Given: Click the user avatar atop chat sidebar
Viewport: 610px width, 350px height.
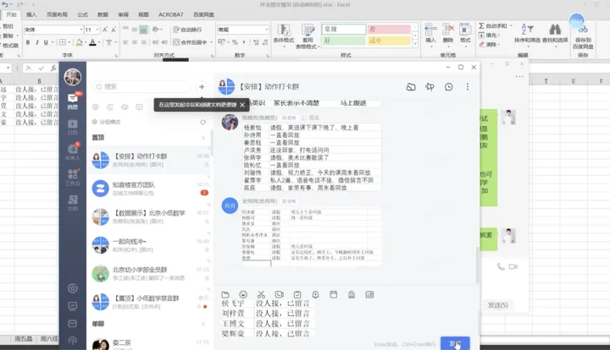Looking at the screenshot, I should click(72, 77).
